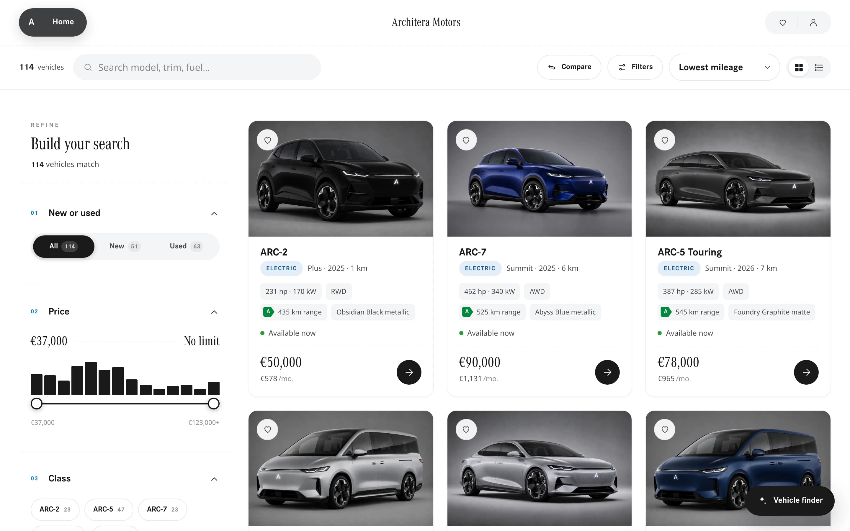Image resolution: width=850 pixels, height=531 pixels.
Task: Click efficiency A badge on ARC-7 card
Action: point(467,312)
